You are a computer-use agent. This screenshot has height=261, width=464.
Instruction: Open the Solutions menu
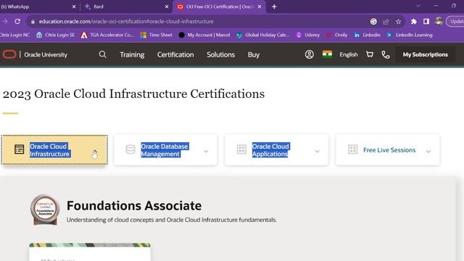(x=220, y=55)
